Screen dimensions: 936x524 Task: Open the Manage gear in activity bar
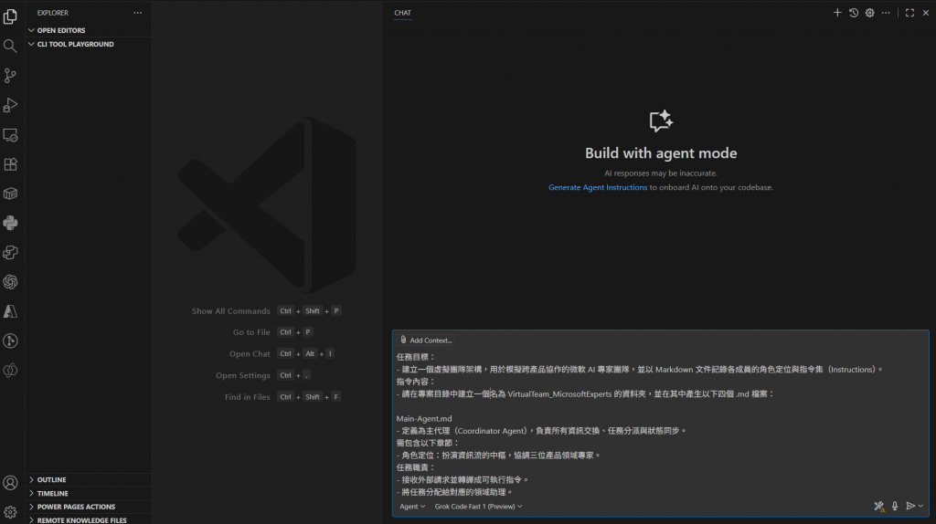(x=10, y=511)
